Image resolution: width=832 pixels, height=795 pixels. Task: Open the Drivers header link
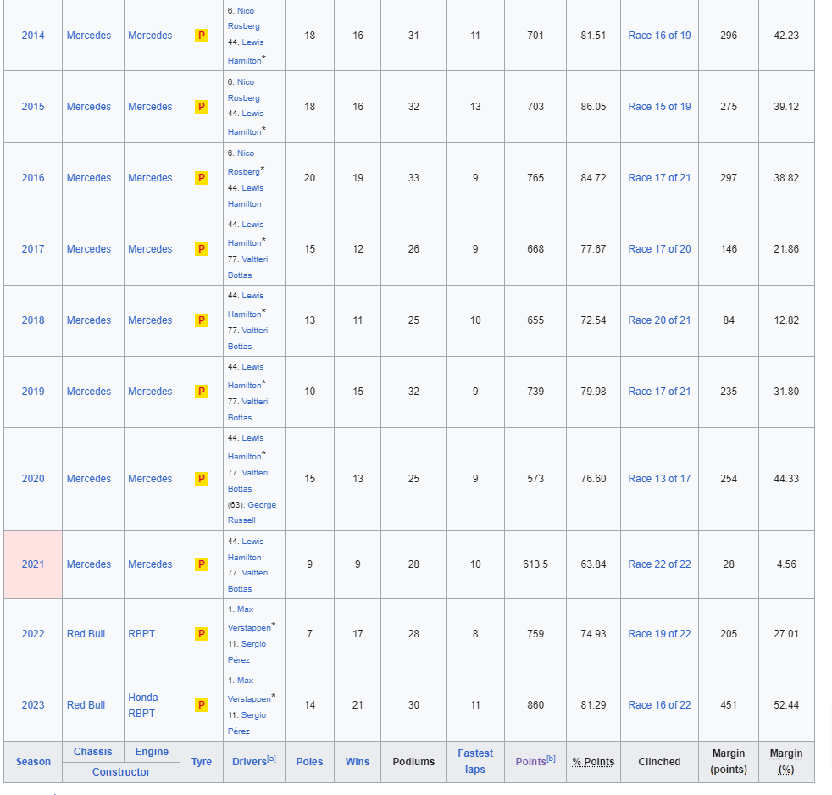(x=249, y=762)
